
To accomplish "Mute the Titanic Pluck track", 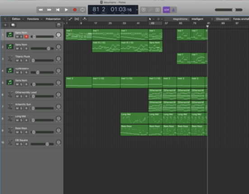I will pos(17,60).
